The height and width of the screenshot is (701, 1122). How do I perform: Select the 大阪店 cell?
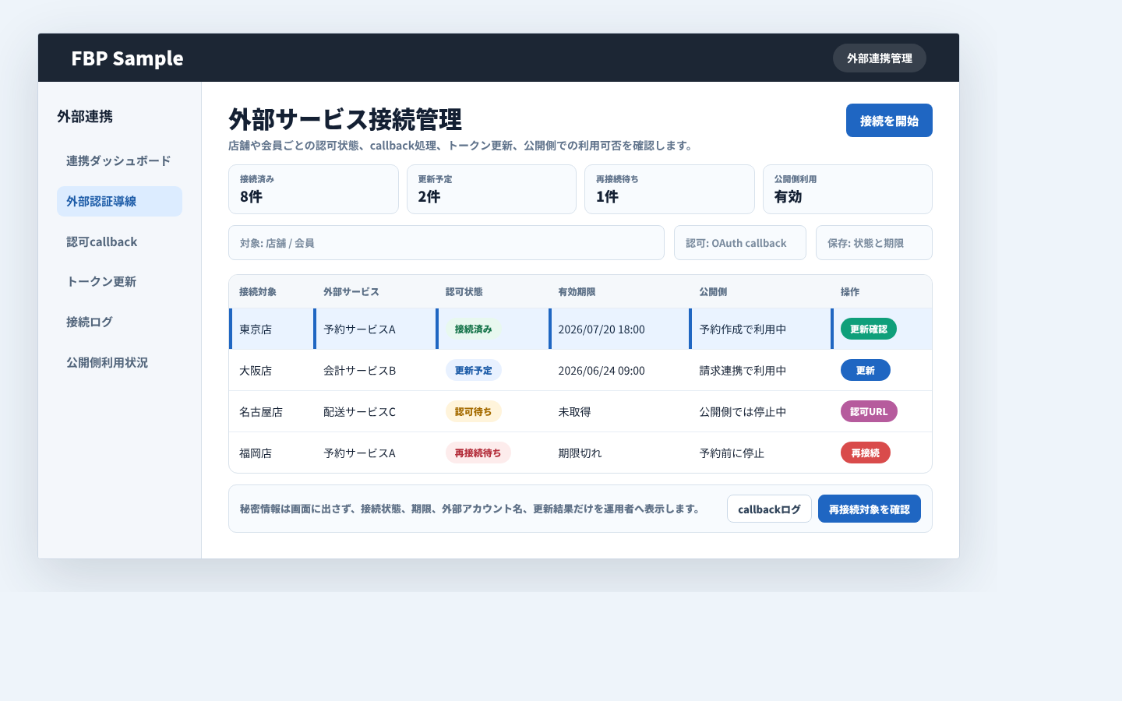[271, 370]
